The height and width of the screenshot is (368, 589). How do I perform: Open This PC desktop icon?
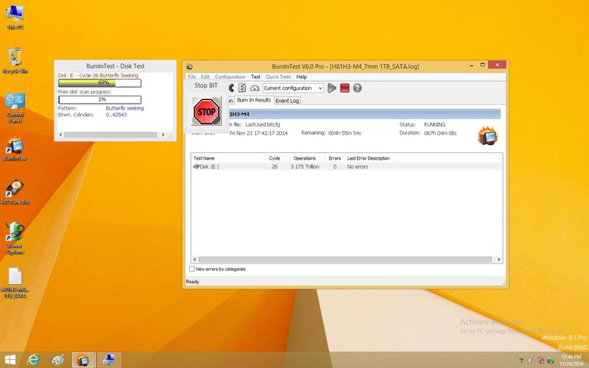coord(15,17)
